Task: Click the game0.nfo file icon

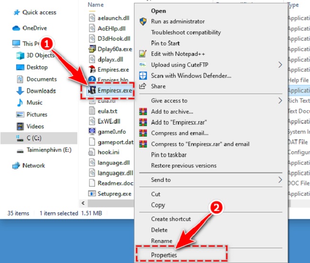Action: pyautogui.click(x=93, y=131)
